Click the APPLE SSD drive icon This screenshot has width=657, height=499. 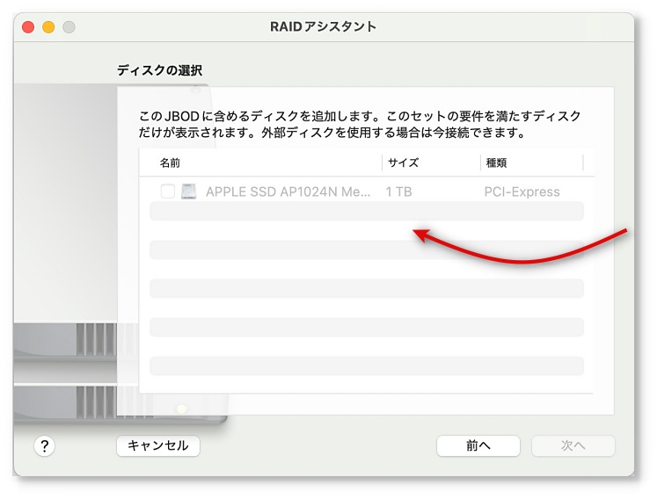pyautogui.click(x=188, y=192)
